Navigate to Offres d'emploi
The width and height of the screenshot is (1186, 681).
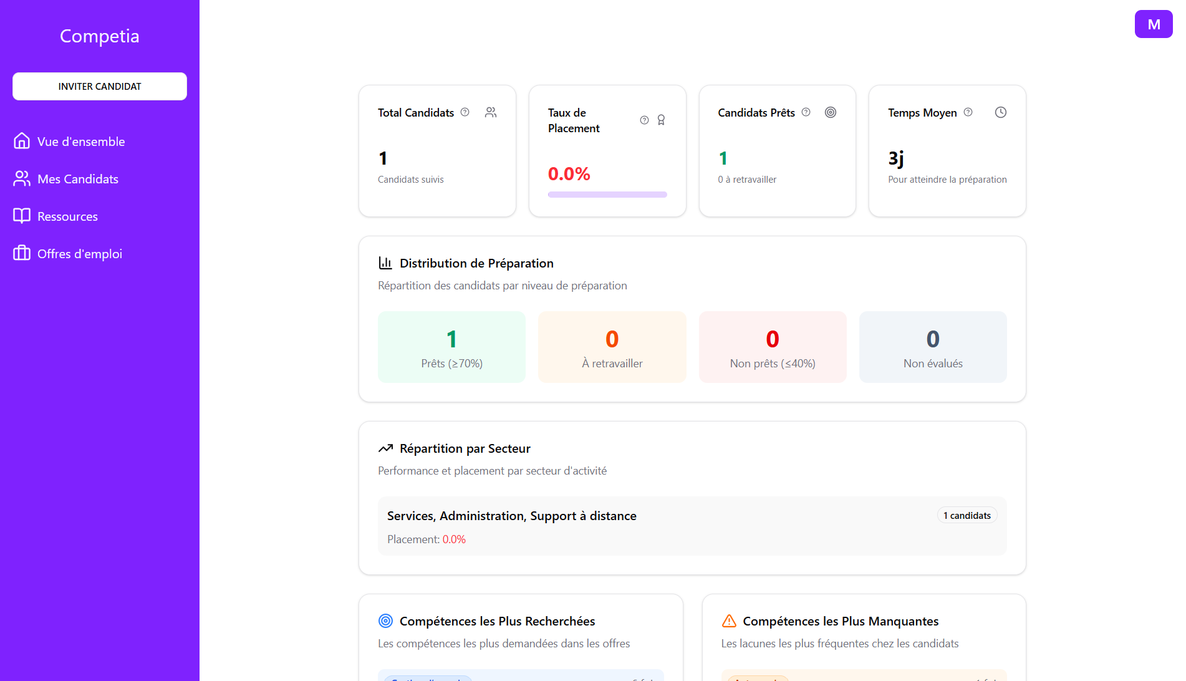79,254
